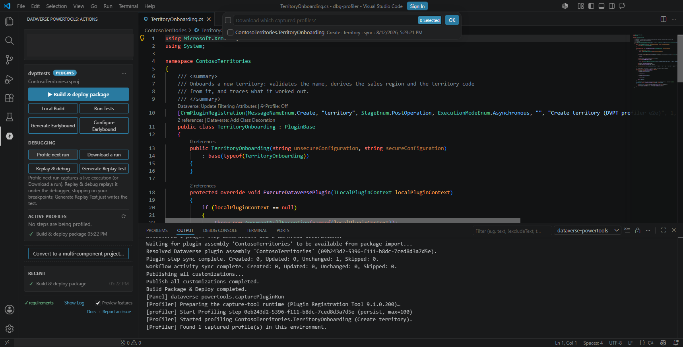Open the Run and Debug view
The image size is (683, 347).
pyautogui.click(x=9, y=79)
